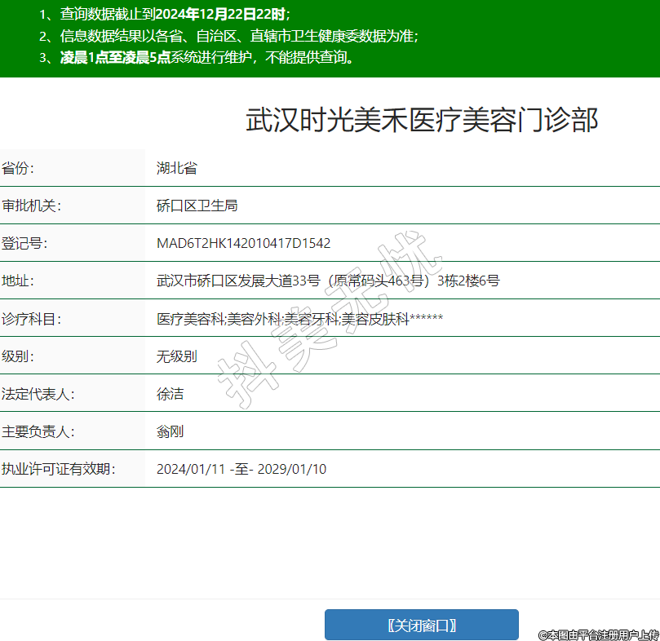The width and height of the screenshot is (660, 641).
Task: Click the 法定代表人 field label
Action: coord(38,394)
